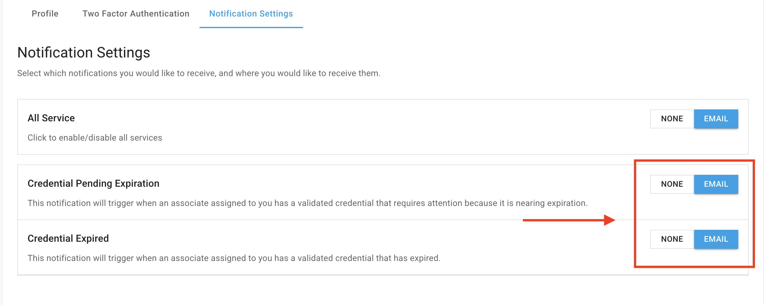Turn off Credential Expired notifications with None

(x=672, y=239)
